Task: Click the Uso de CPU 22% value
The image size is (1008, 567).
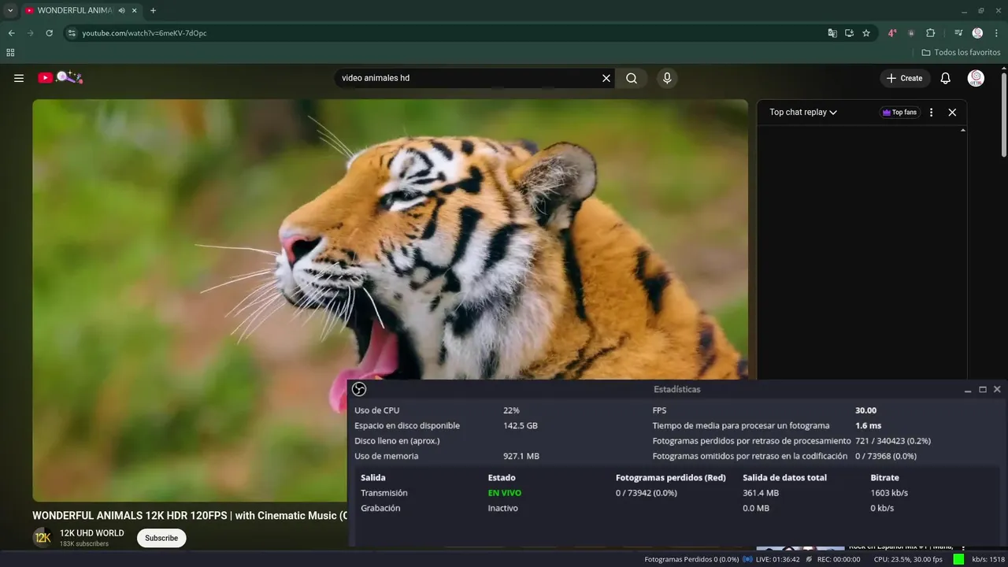Action: point(511,410)
